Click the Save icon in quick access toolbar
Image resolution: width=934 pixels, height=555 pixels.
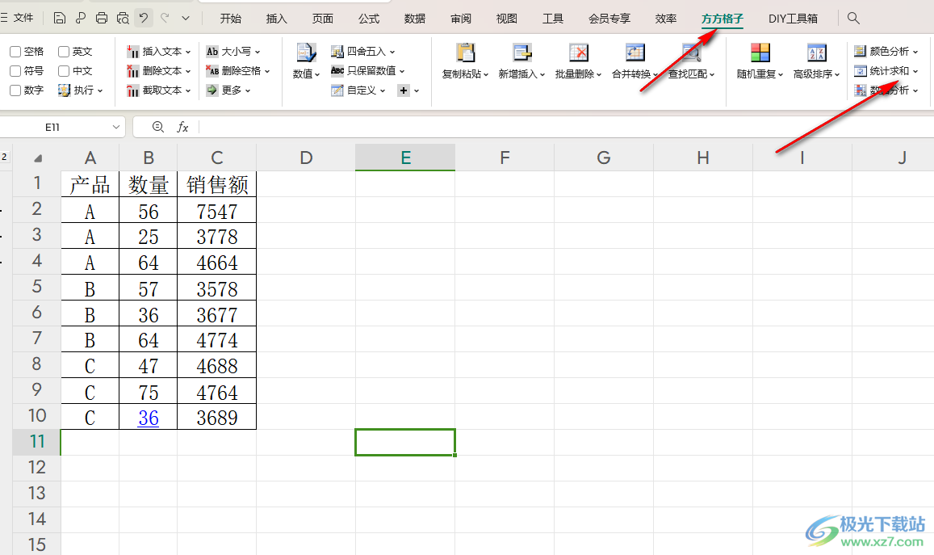(x=60, y=18)
